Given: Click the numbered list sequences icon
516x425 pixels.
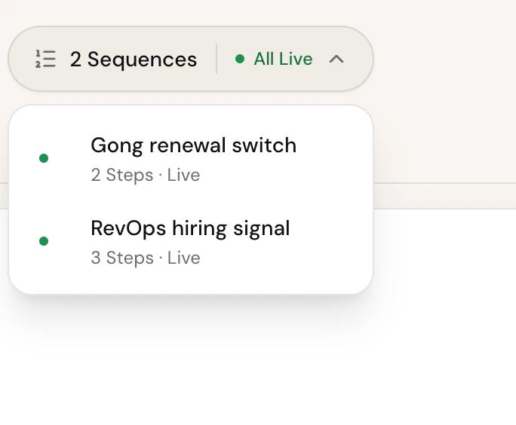Looking at the screenshot, I should coord(45,60).
